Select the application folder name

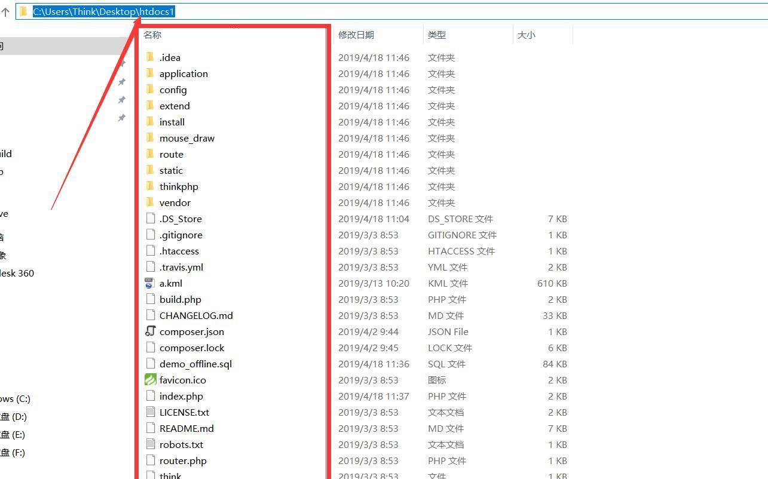[183, 73]
